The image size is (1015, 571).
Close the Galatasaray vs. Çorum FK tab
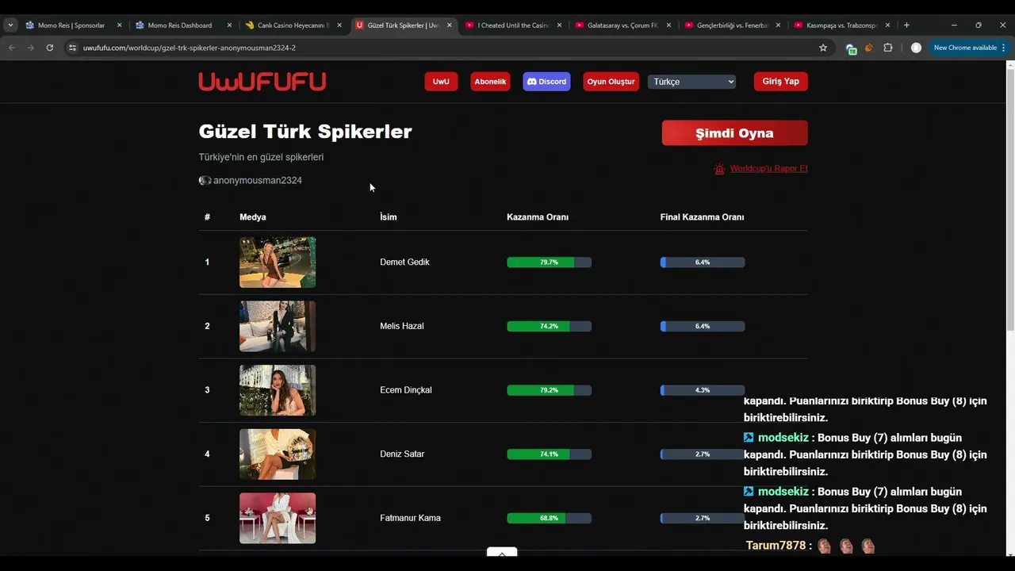[x=668, y=25]
